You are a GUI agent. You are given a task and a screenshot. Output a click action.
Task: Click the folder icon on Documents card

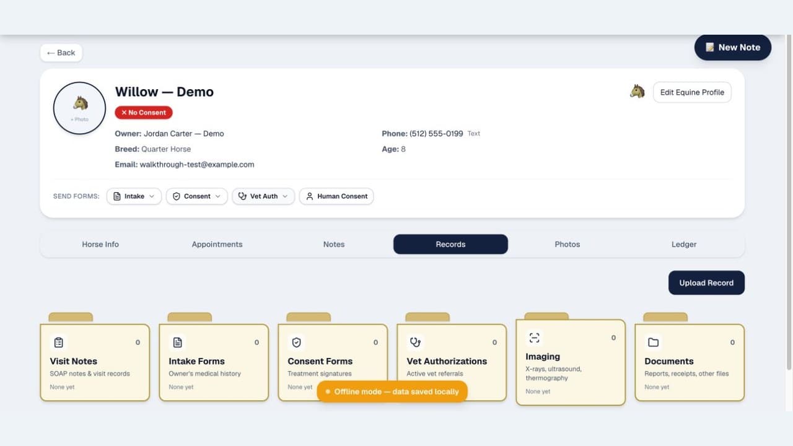click(x=654, y=342)
